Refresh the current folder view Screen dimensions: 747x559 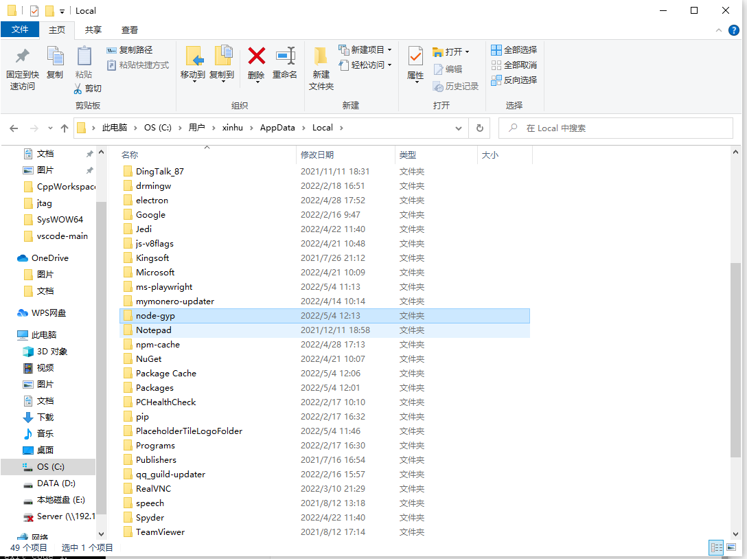tap(479, 128)
